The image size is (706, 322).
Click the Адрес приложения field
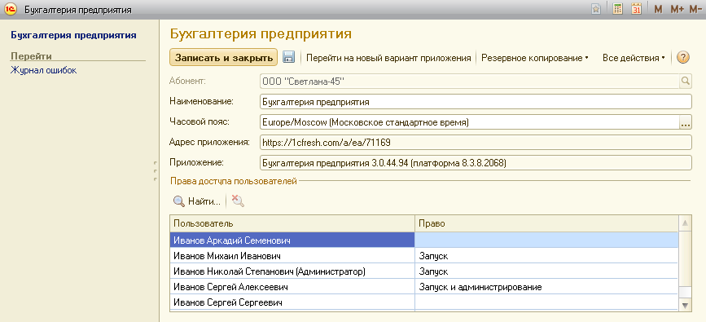point(476,143)
